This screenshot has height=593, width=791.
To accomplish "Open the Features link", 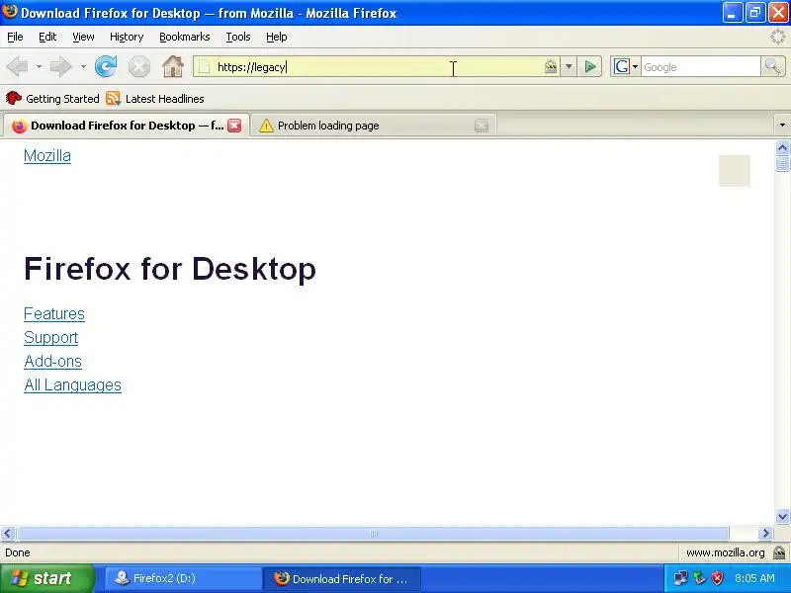I will (54, 313).
